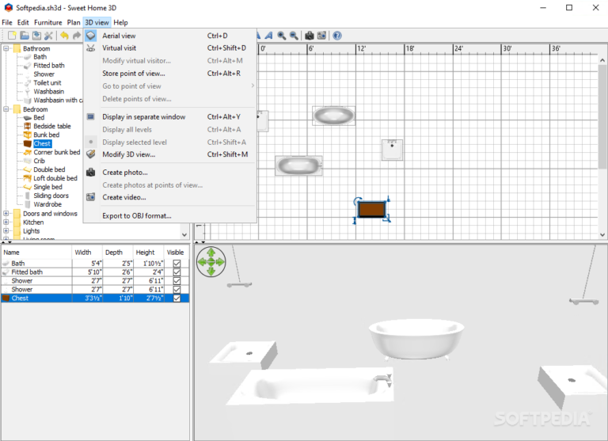Toggle visibility checkbox for Fitted bath
This screenshot has width=608, height=441.
point(177,272)
